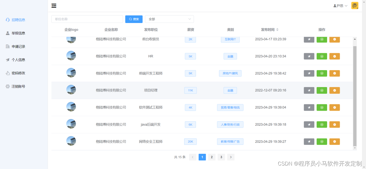Select the 金融 category tag on HR row
The height and width of the screenshot is (169, 366).
(230, 56)
